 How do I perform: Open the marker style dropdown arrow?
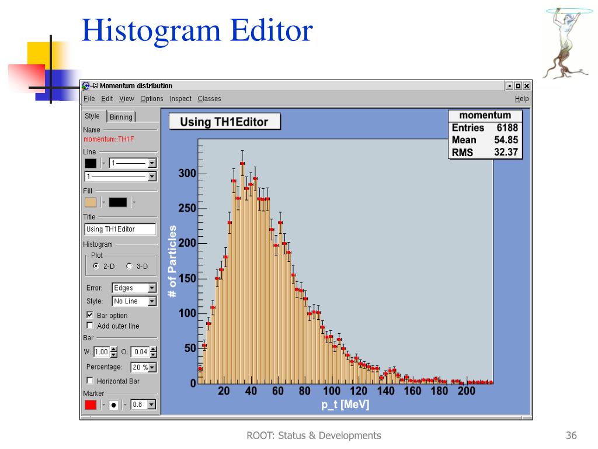[x=125, y=405]
